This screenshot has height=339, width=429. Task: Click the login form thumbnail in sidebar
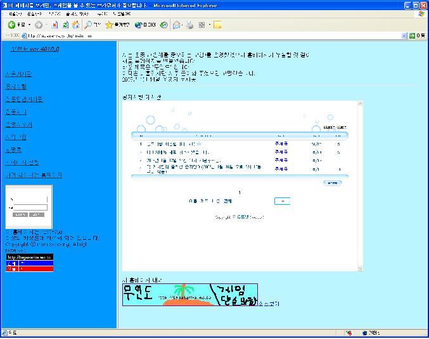pos(29,207)
